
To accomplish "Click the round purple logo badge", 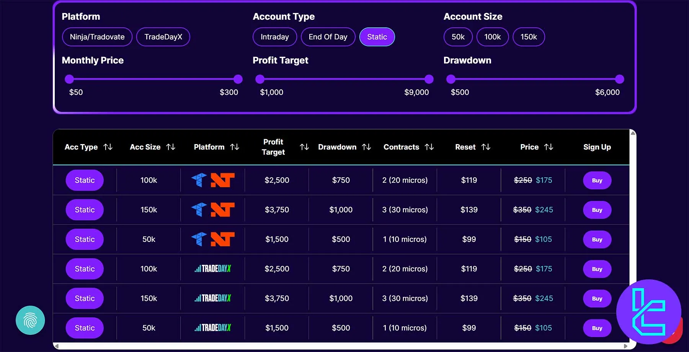I will [x=648, y=312].
